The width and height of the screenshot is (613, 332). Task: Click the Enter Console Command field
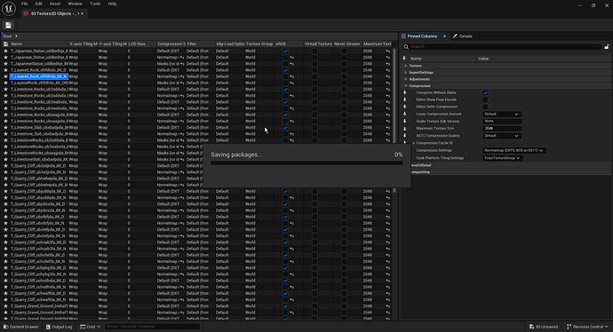click(153, 327)
